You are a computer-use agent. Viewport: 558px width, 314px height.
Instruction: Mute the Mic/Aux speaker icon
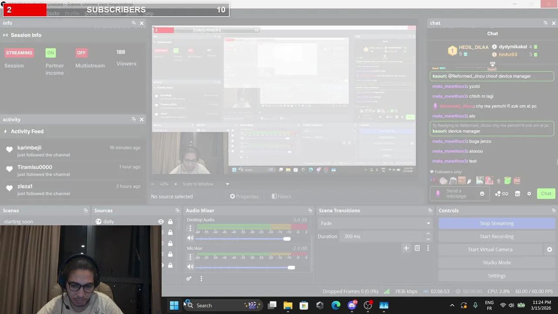pyautogui.click(x=190, y=266)
